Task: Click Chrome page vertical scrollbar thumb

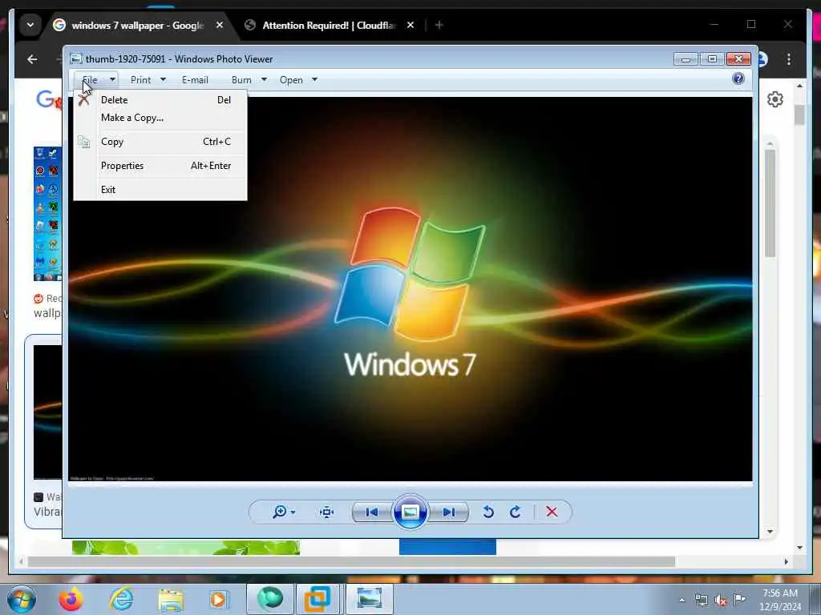Action: (x=799, y=115)
